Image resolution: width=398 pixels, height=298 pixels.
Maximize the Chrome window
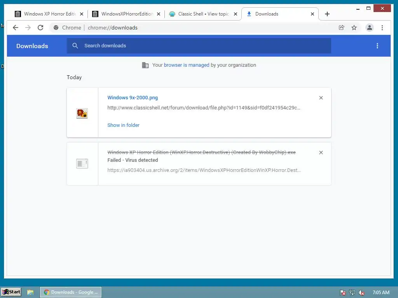click(x=368, y=9)
